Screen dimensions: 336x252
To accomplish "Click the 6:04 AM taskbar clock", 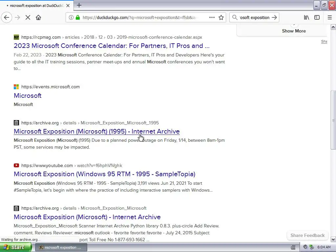I will click(x=324, y=247).
